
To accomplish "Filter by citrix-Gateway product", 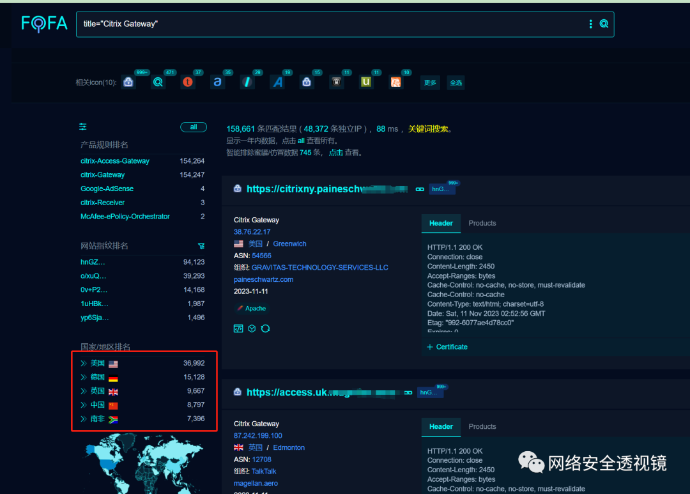I will (102, 175).
